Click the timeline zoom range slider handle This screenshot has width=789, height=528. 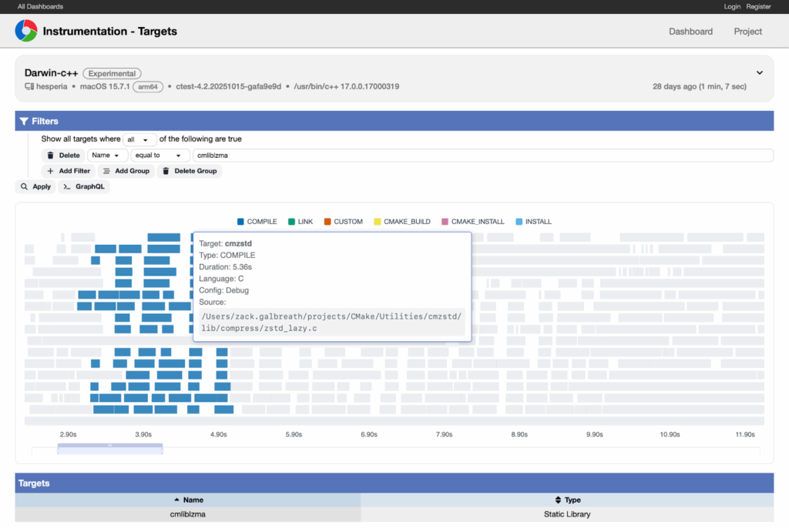click(109, 446)
